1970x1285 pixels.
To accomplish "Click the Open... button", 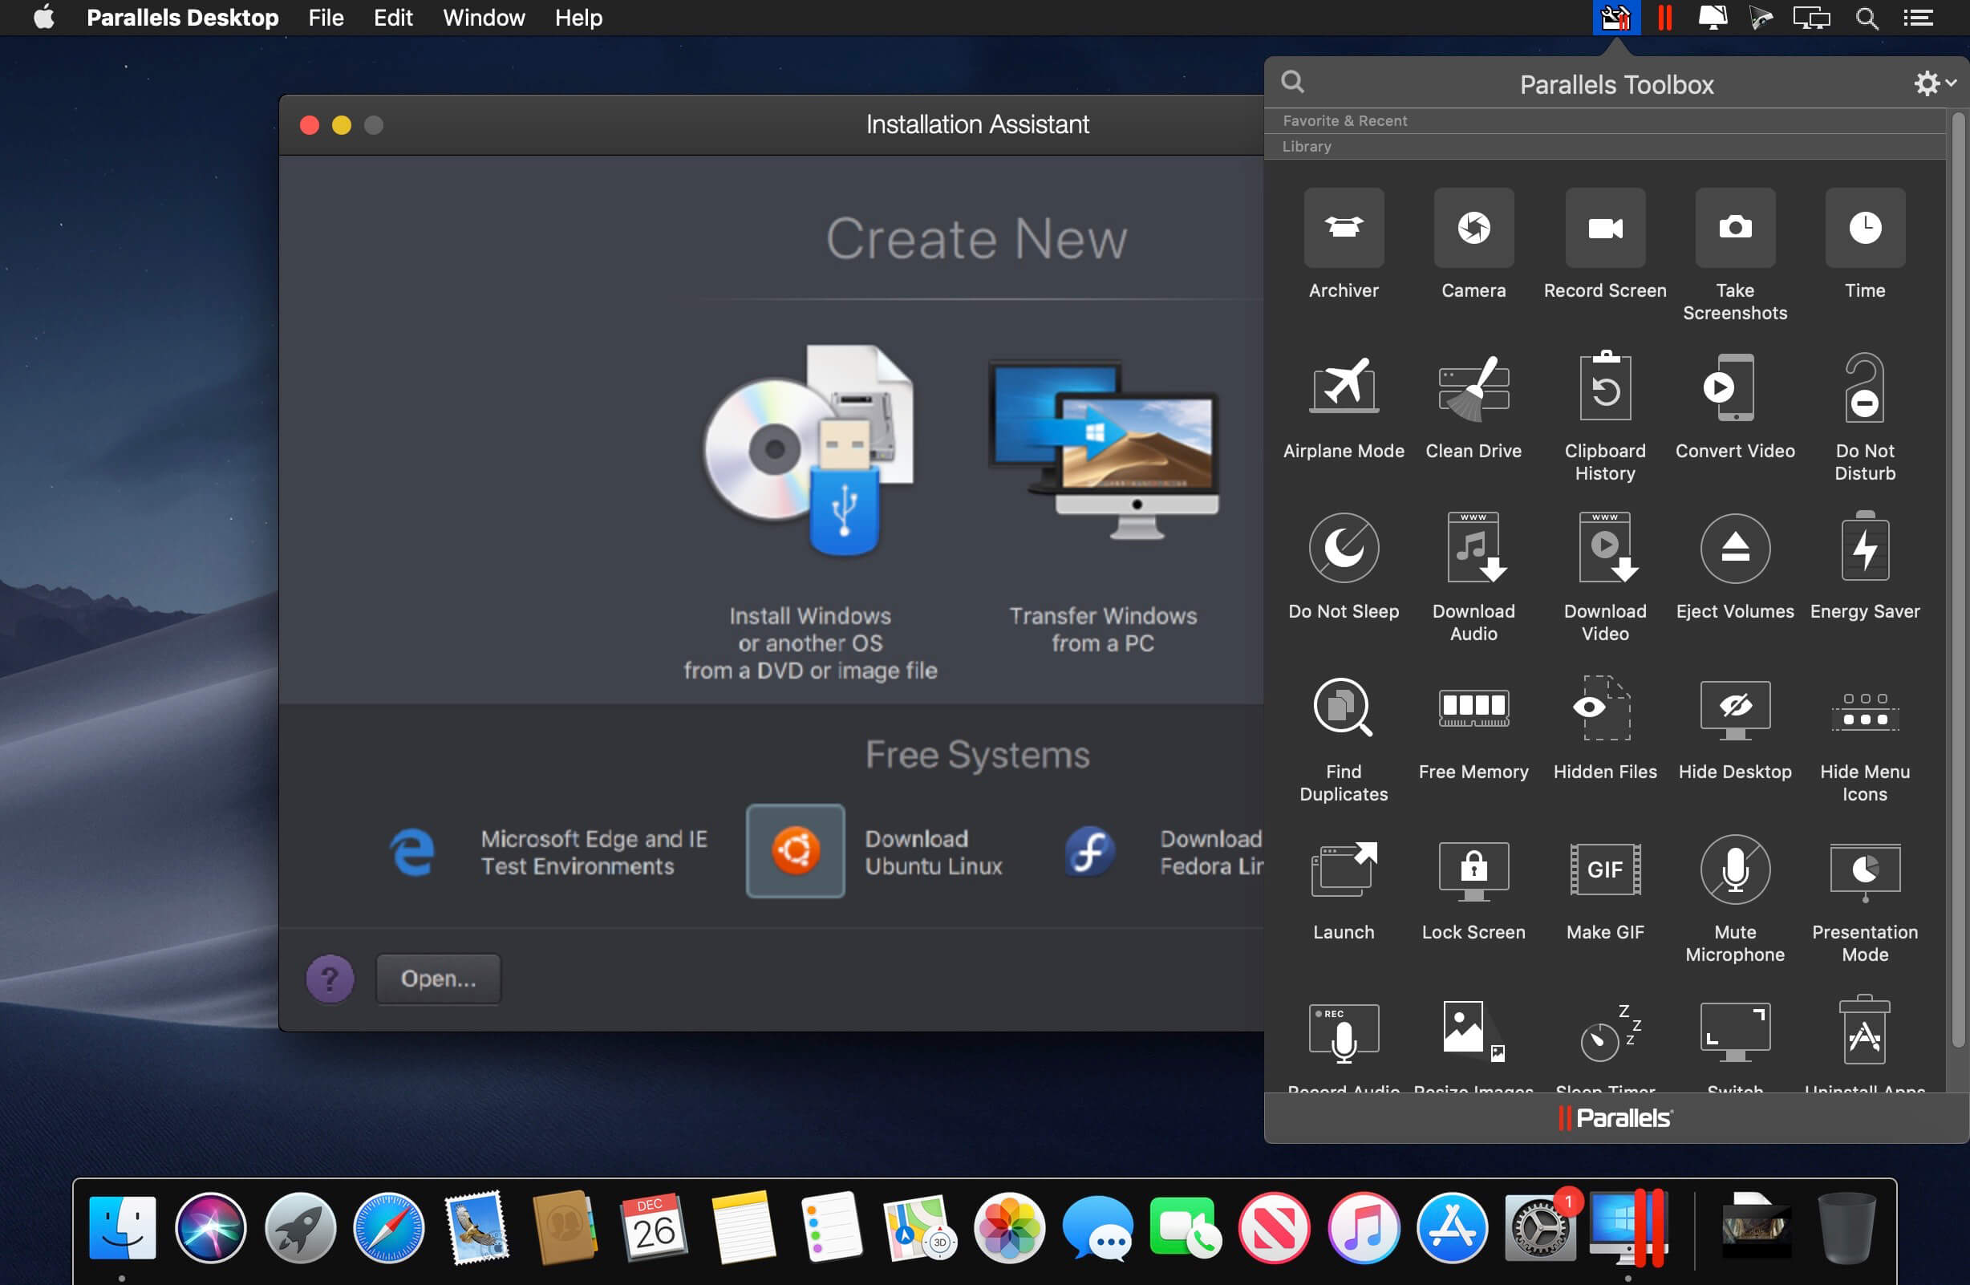I will pos(438,979).
